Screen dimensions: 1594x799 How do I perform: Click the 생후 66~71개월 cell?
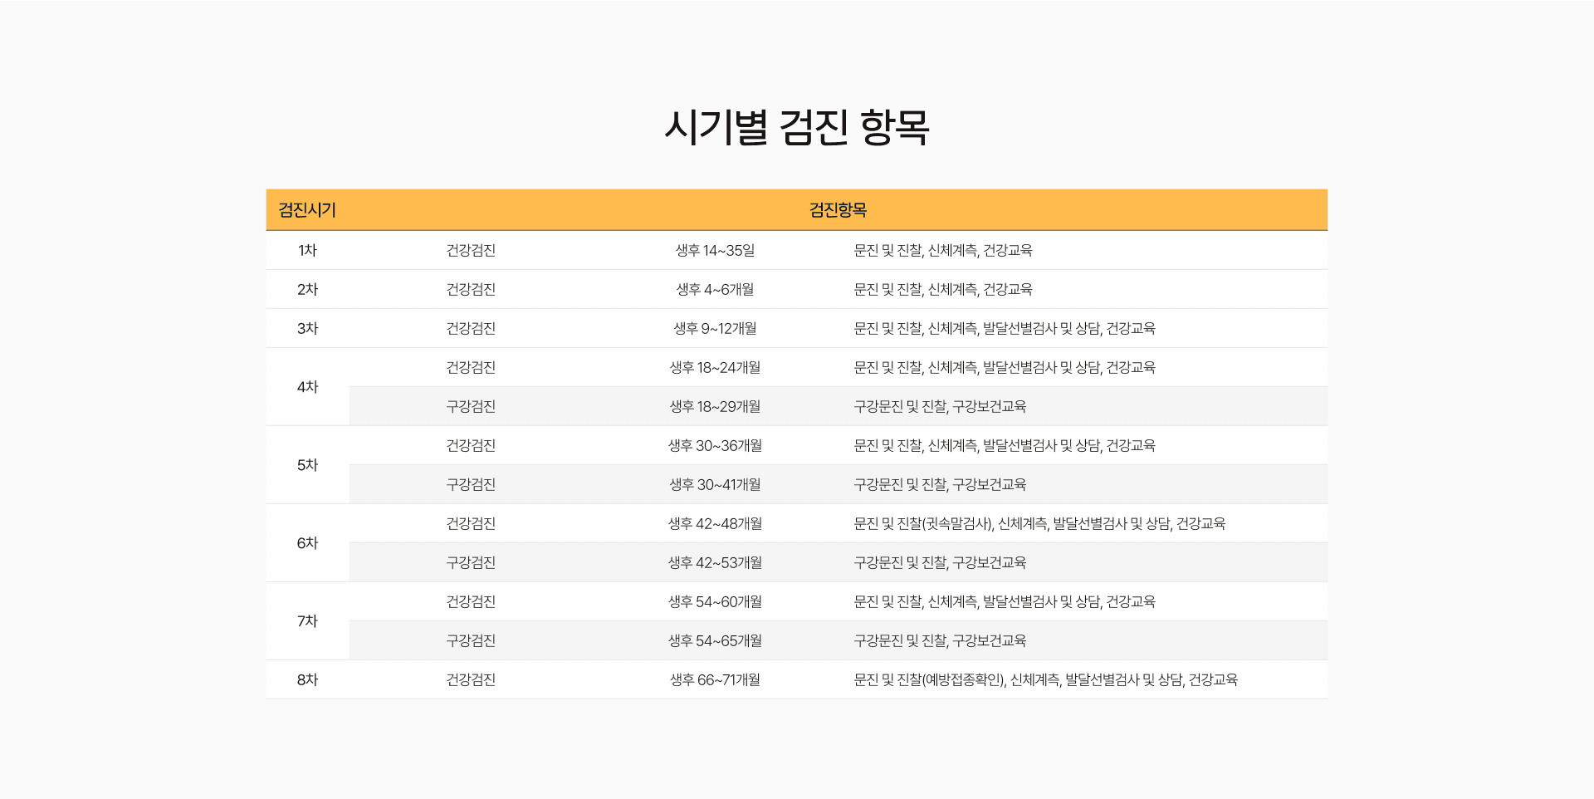(716, 679)
